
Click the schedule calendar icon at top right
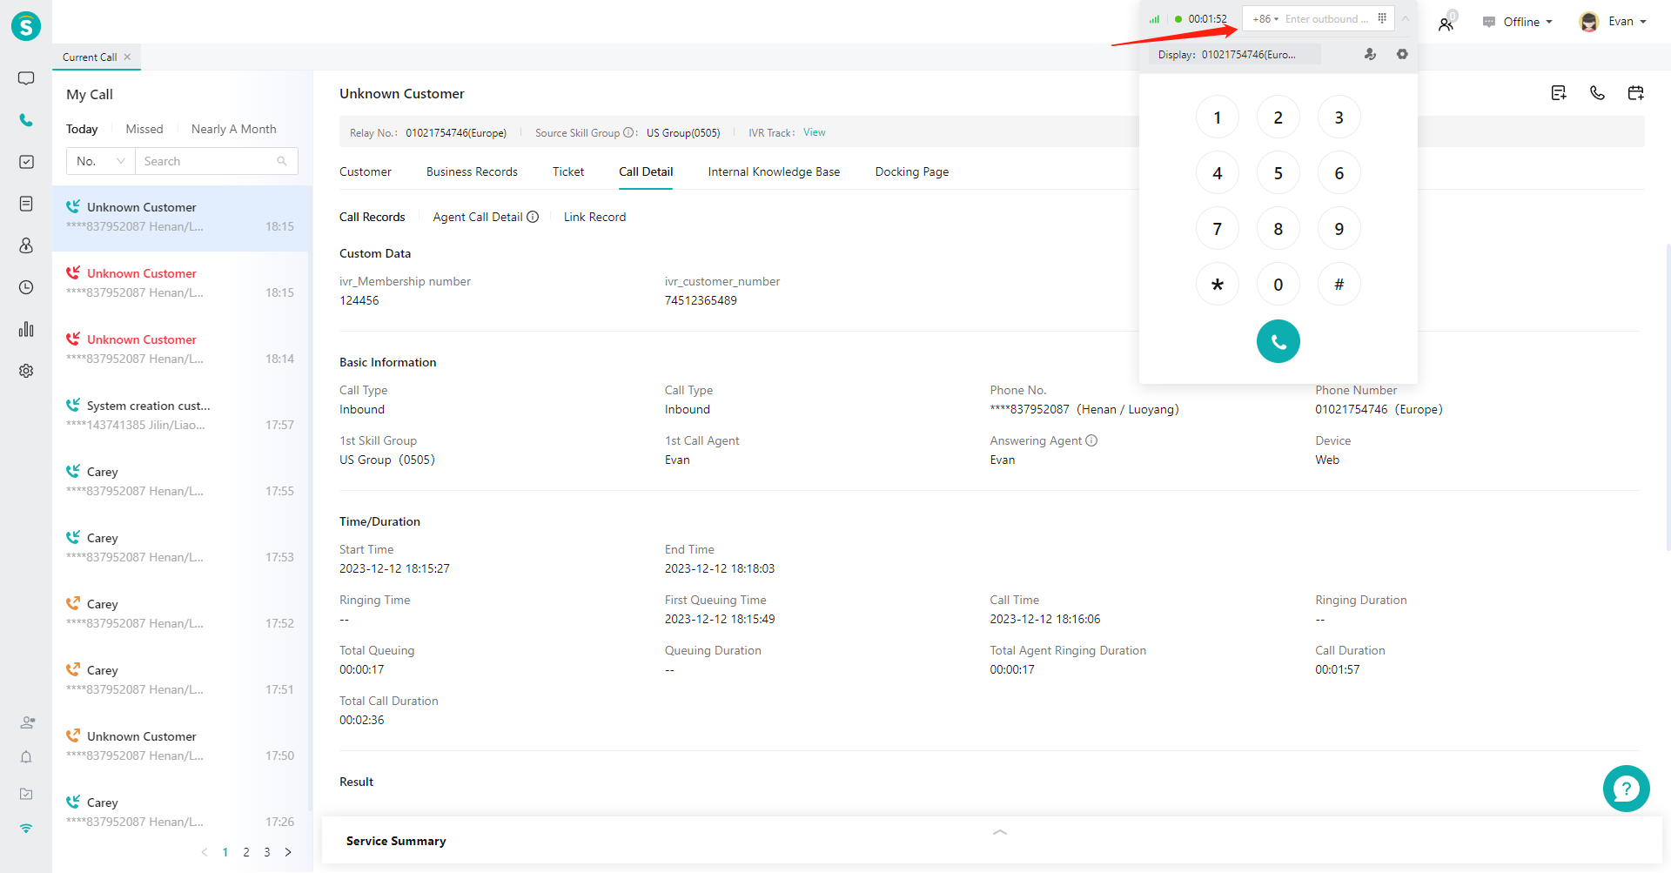tap(1635, 93)
